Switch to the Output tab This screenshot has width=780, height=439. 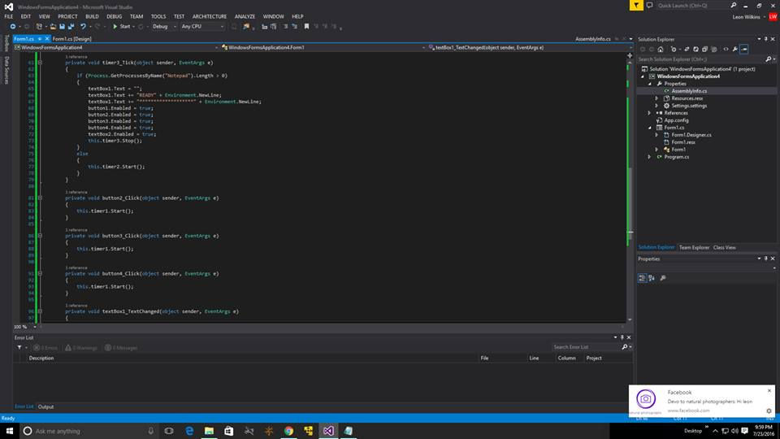click(45, 406)
